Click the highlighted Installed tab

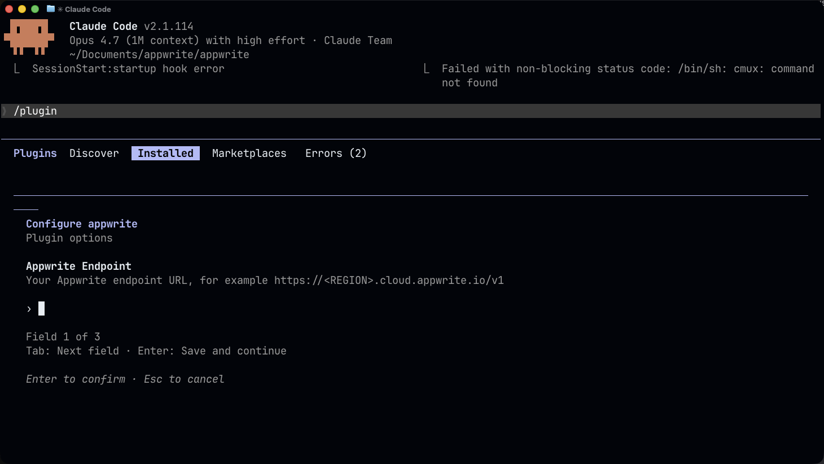pos(165,153)
